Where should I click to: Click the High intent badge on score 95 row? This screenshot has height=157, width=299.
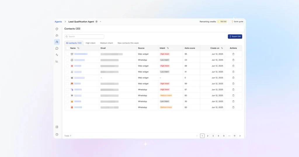[x=165, y=54]
